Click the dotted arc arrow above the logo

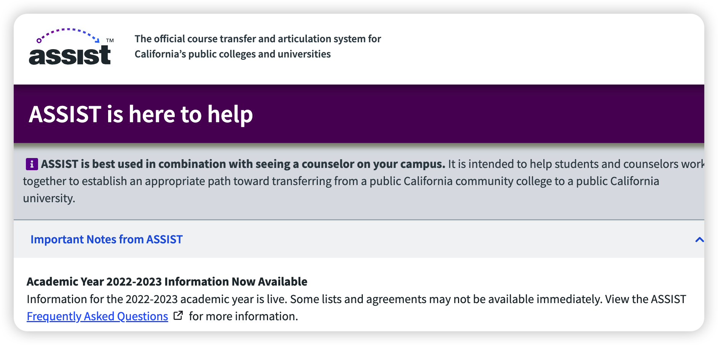[x=68, y=35]
